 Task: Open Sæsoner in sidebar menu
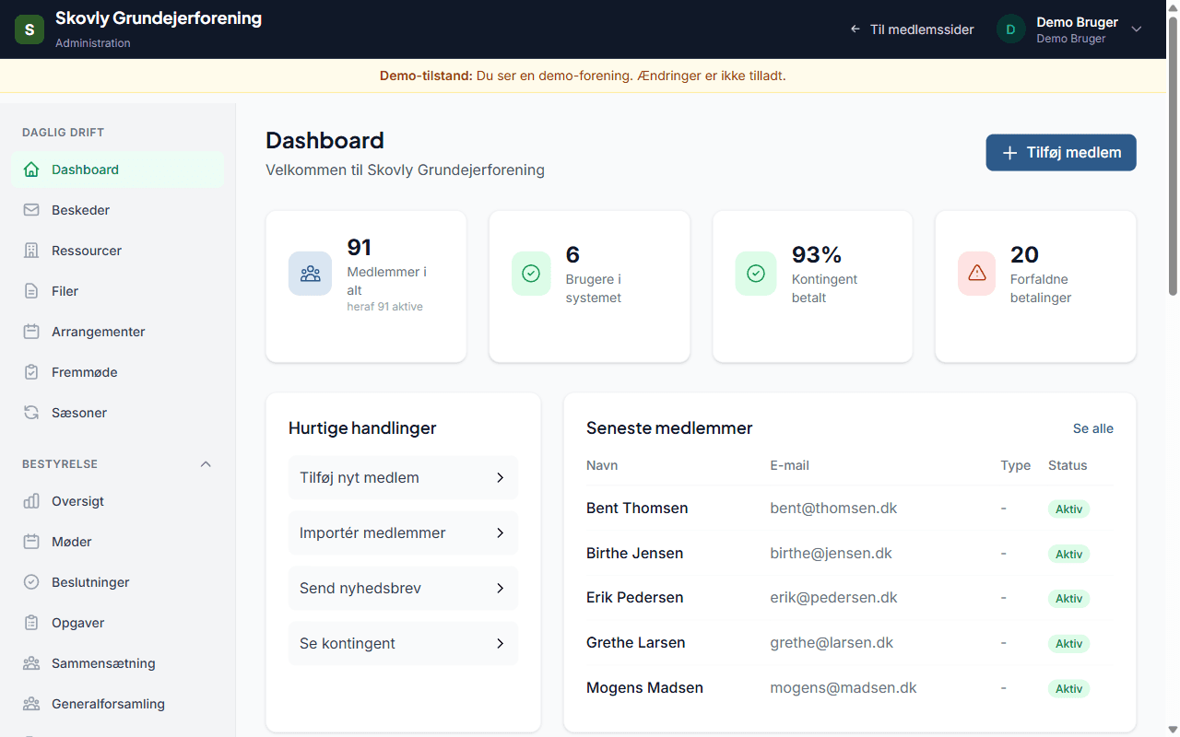(x=117, y=413)
